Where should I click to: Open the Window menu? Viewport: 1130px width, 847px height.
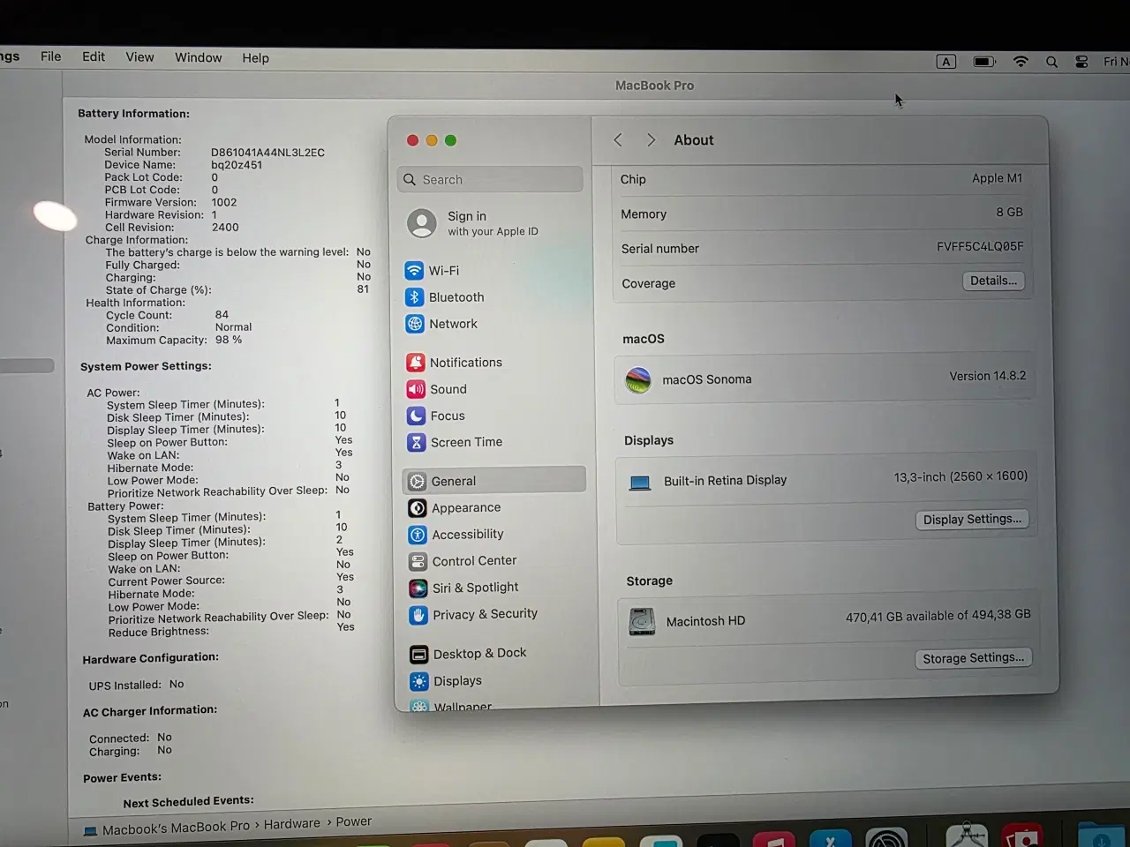tap(198, 57)
